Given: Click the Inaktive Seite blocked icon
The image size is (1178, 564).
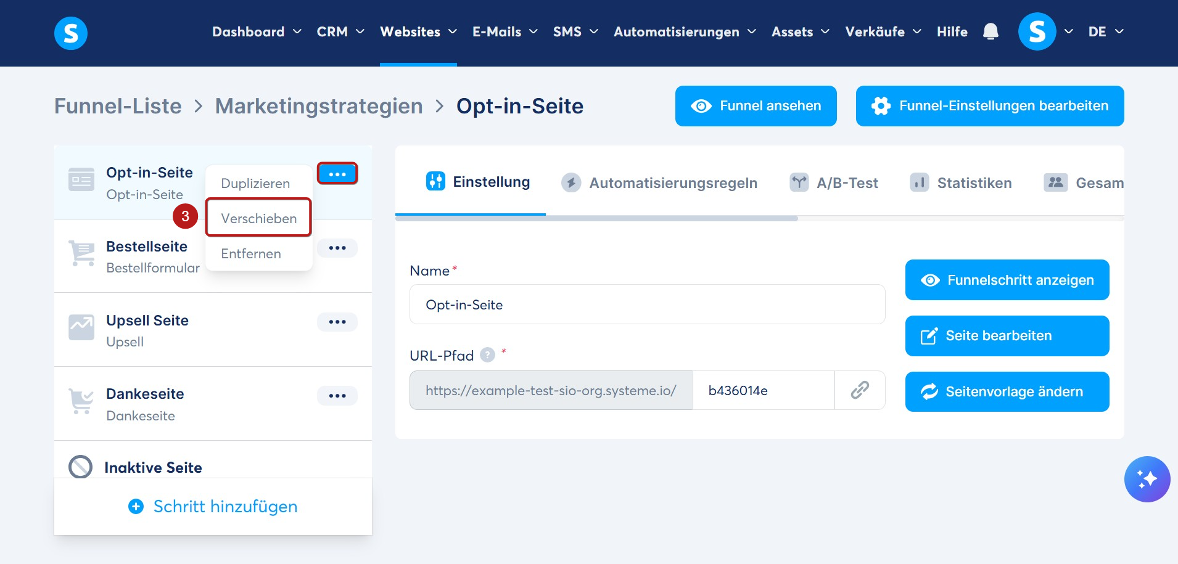Looking at the screenshot, I should coord(80,467).
